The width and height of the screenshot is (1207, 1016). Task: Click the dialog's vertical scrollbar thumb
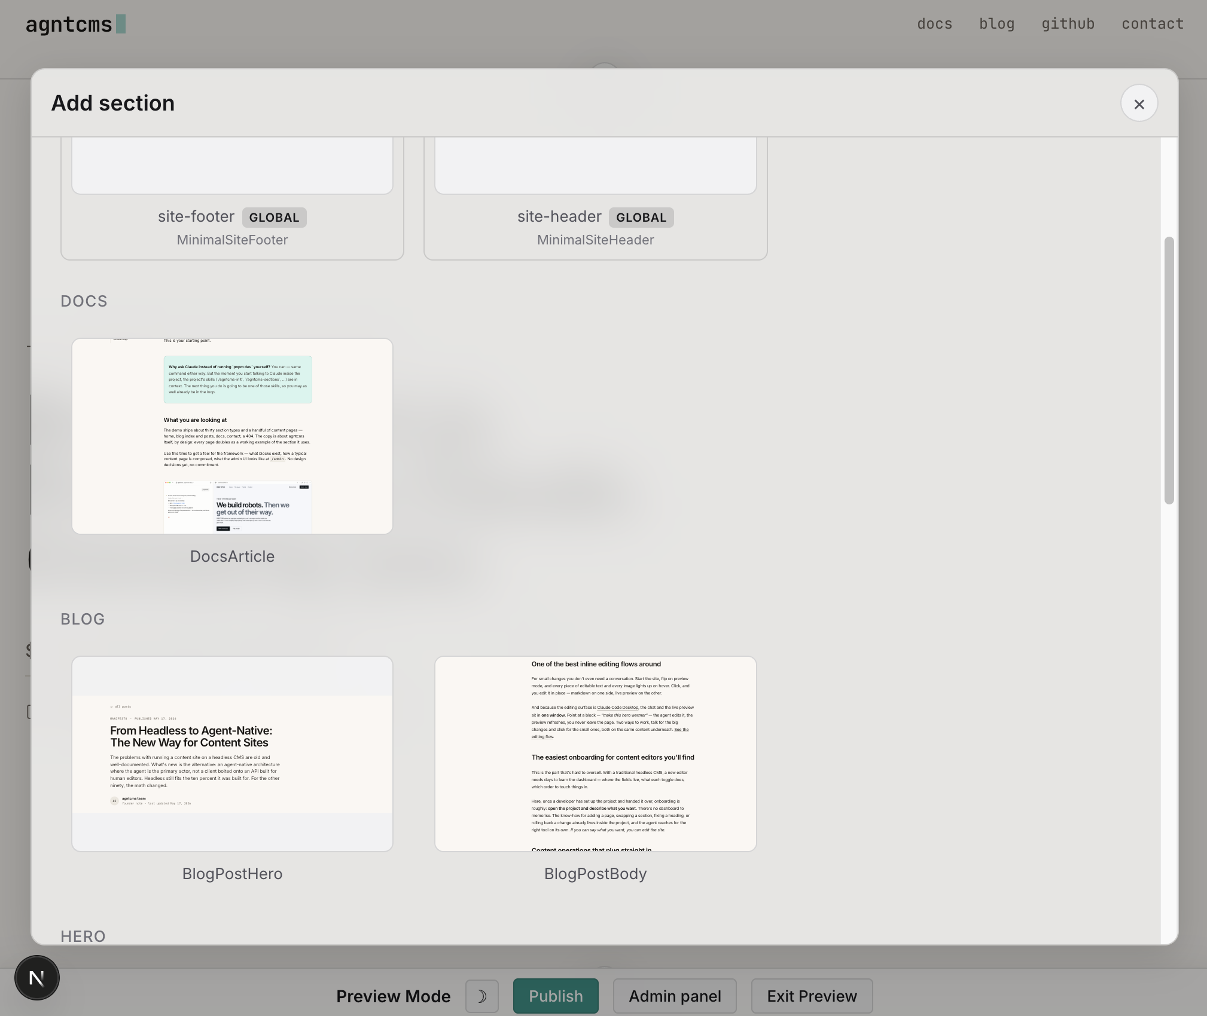tap(1169, 371)
